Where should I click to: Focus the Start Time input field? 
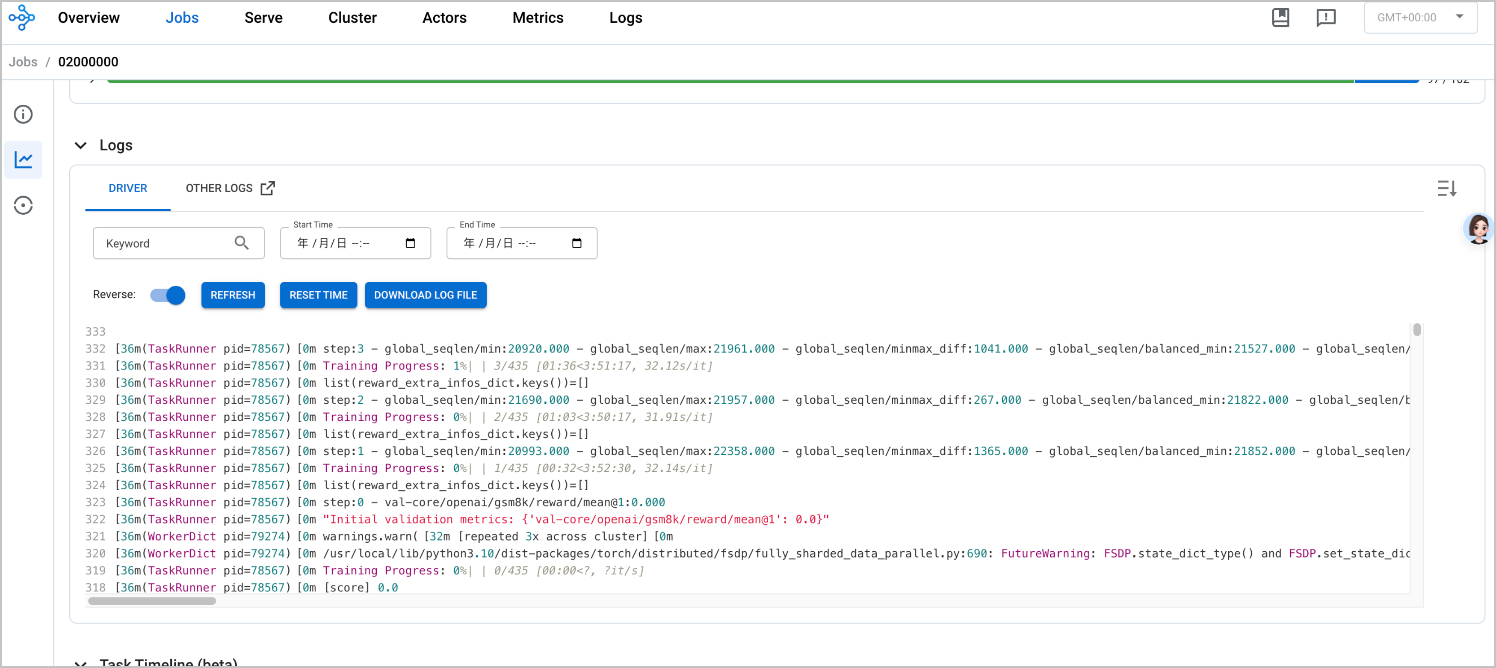[x=355, y=243]
